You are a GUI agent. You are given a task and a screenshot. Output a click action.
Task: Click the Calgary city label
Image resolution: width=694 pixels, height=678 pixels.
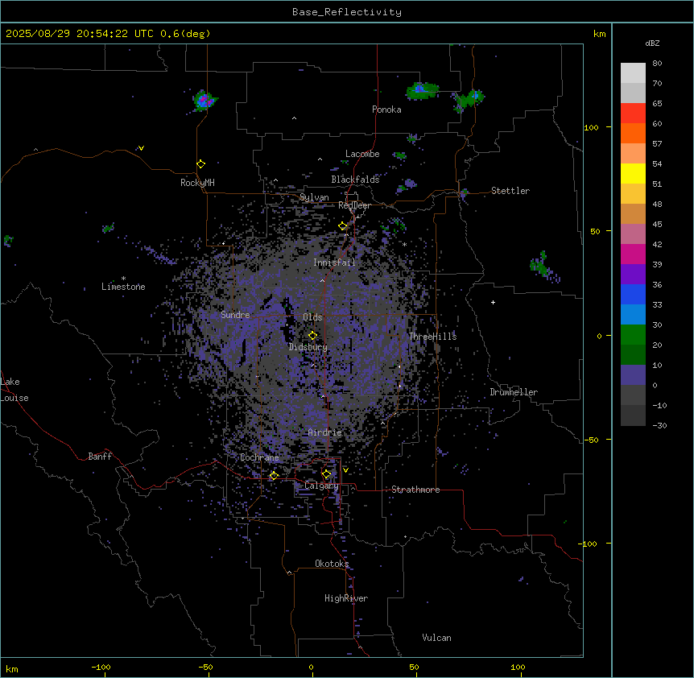click(321, 486)
